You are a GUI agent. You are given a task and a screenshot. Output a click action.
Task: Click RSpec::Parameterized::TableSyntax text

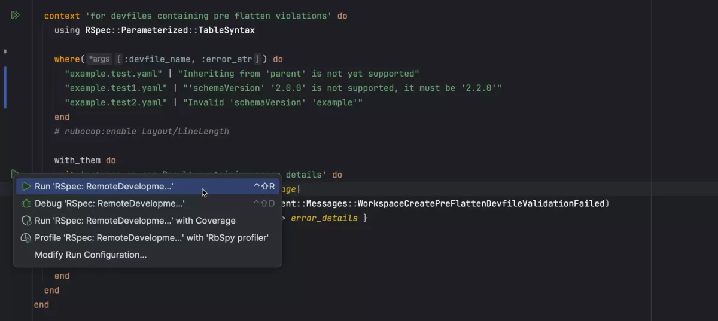click(170, 30)
